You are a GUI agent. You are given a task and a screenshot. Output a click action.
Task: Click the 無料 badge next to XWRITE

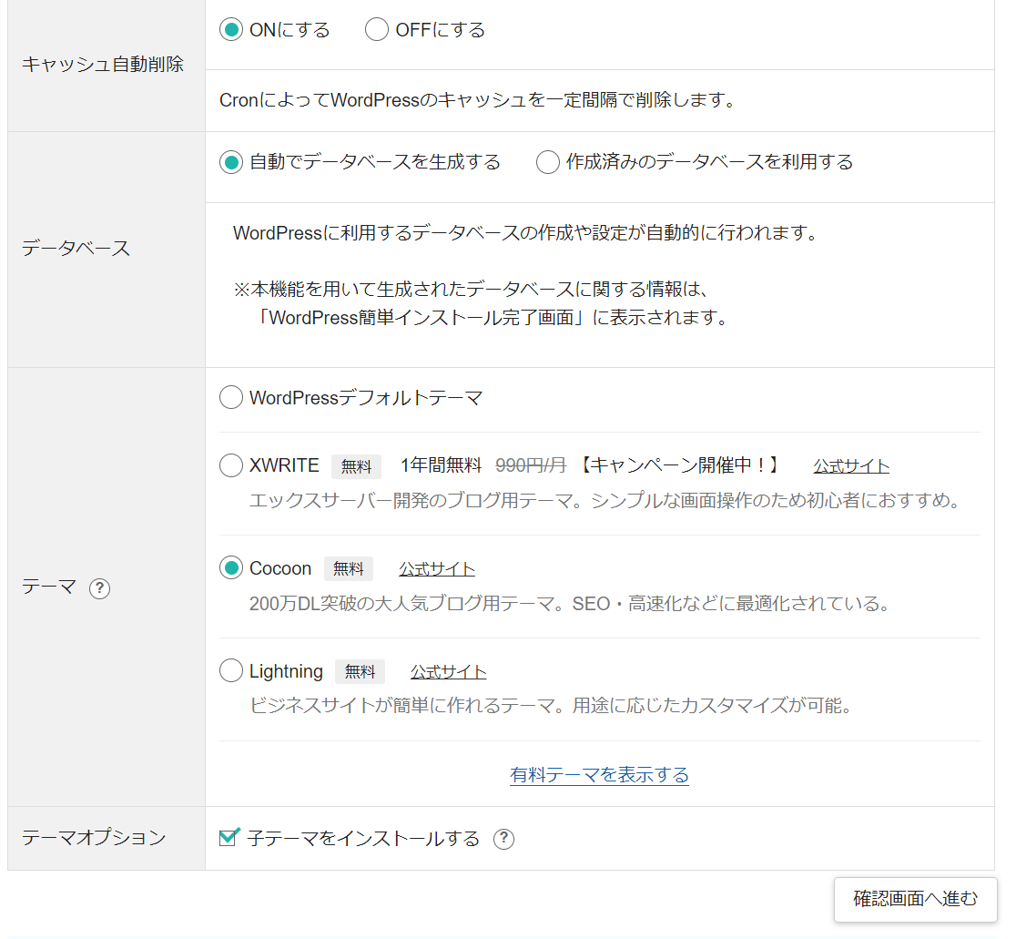click(x=356, y=466)
